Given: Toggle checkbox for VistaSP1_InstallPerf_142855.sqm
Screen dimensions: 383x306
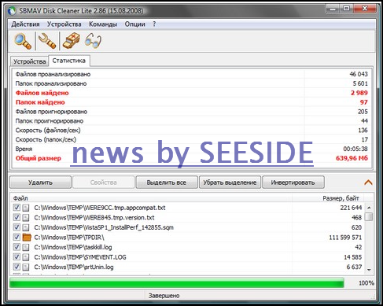Looking at the screenshot, I should (x=17, y=227).
